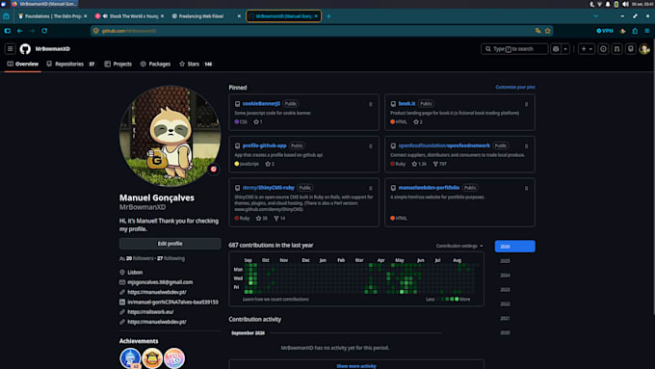The height and width of the screenshot is (369, 655).
Task: Open the Issues icon in header
Action: (603, 49)
